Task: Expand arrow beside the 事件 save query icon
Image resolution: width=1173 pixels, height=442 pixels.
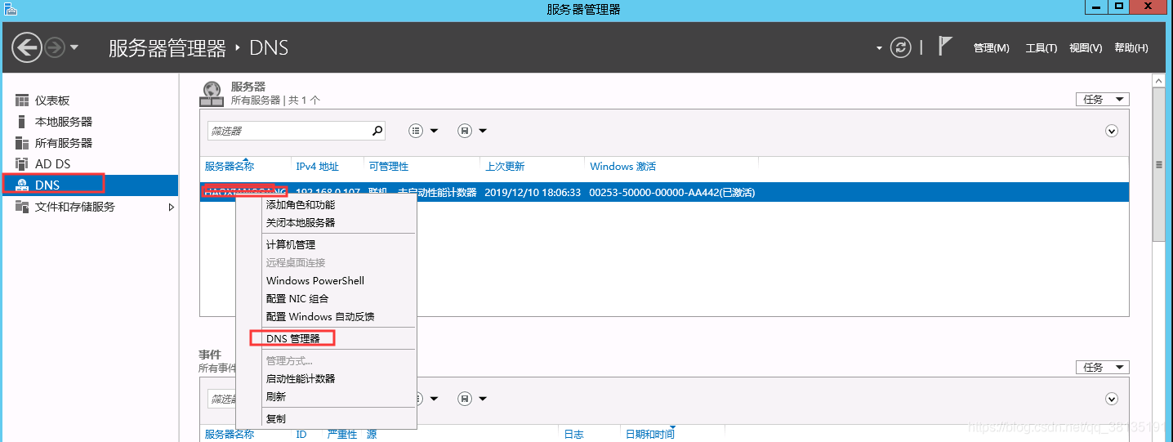Action: pos(483,399)
